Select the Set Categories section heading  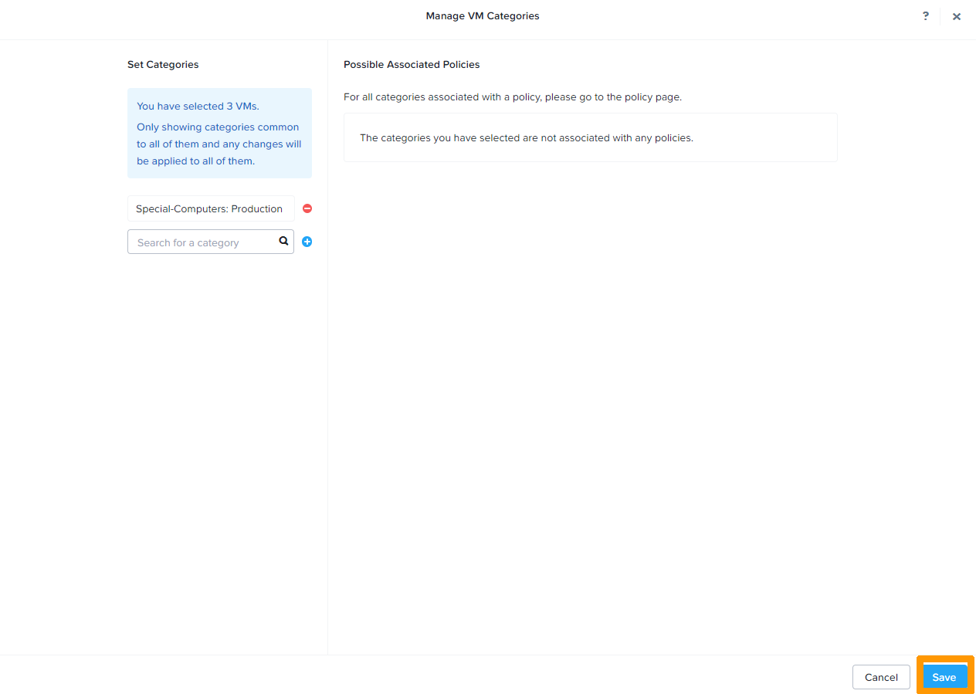pyautogui.click(x=163, y=64)
